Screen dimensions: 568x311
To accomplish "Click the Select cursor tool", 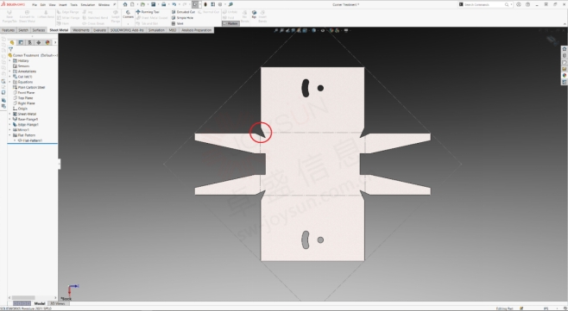I will click(195, 4).
